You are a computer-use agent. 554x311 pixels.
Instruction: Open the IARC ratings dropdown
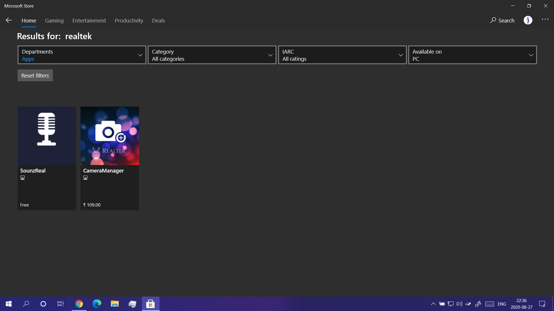tap(342, 55)
